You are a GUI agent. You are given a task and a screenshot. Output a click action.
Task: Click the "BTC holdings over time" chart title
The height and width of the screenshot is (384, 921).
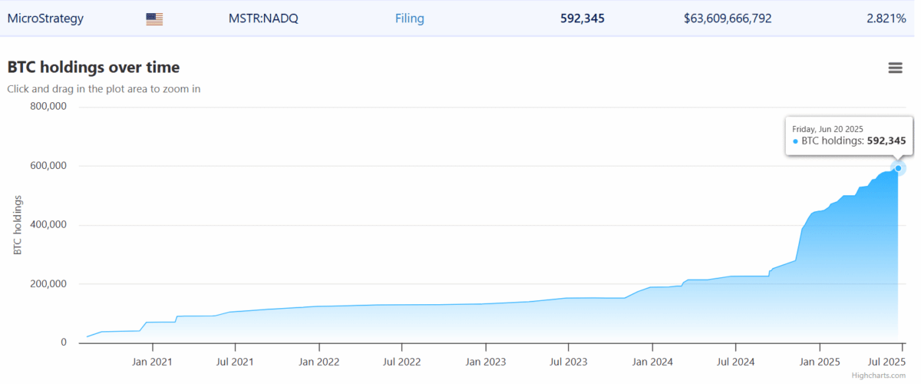[x=94, y=68]
